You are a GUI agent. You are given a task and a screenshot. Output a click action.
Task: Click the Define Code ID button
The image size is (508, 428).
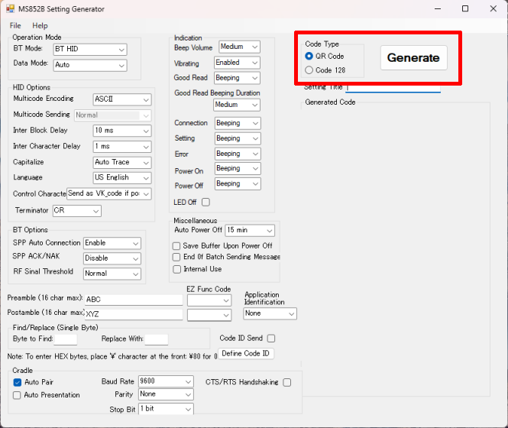[246, 354]
